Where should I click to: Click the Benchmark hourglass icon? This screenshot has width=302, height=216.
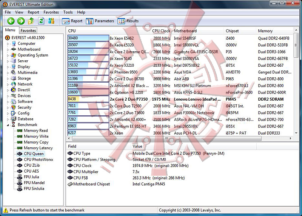click(13, 125)
